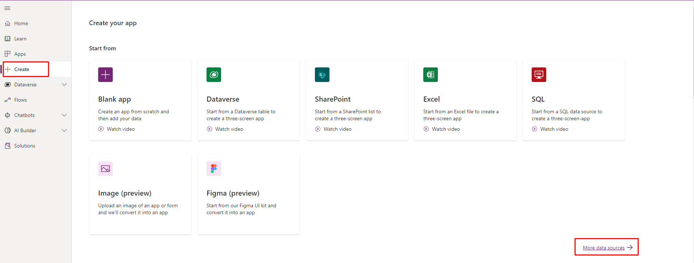
Task: Select Flows in the sidebar
Action: 20,100
